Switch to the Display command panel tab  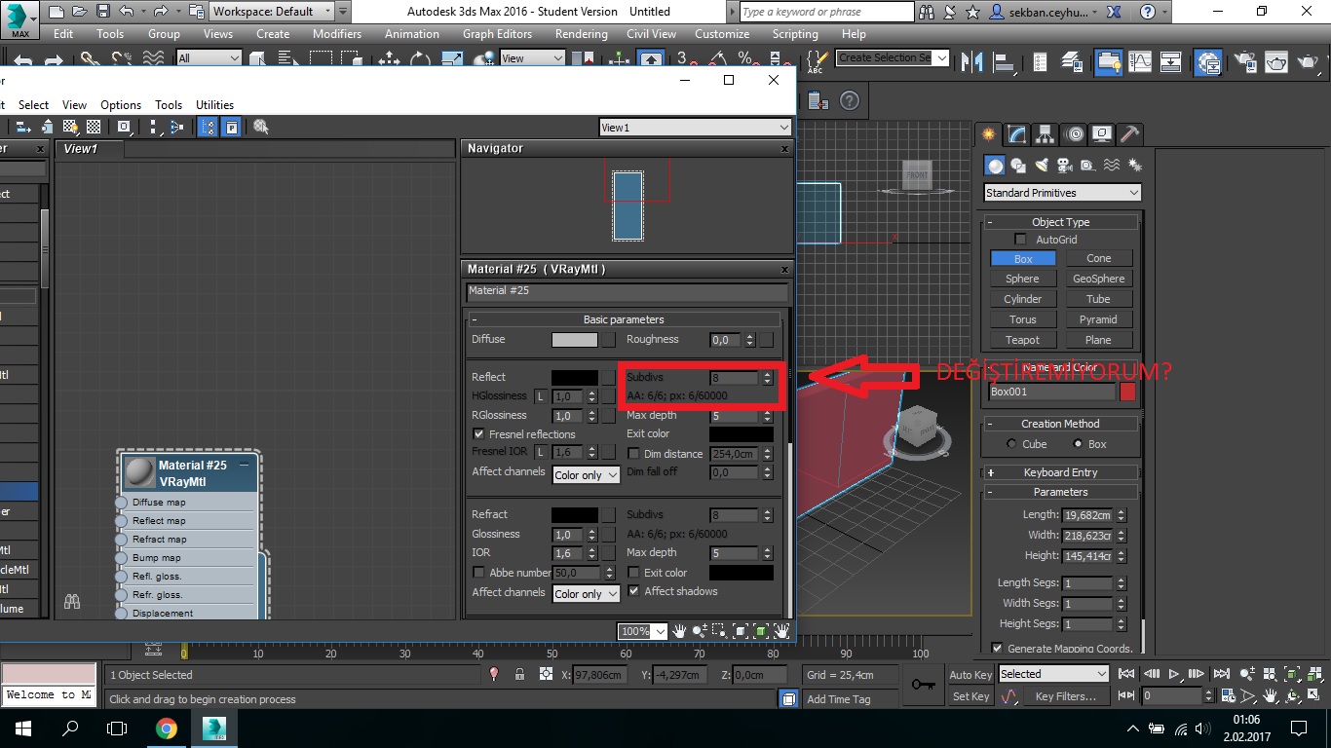[1102, 134]
